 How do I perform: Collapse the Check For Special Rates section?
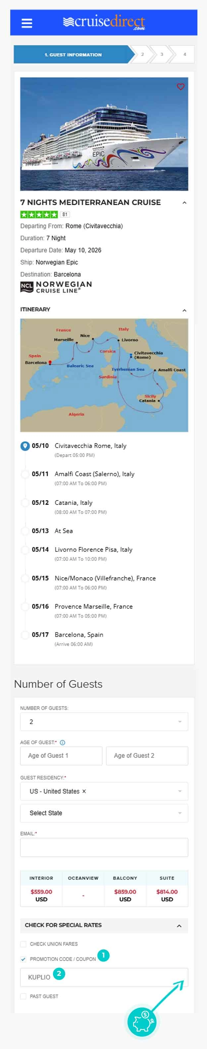pyautogui.click(x=179, y=926)
